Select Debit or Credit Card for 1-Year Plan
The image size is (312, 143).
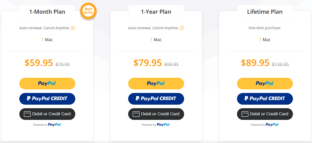(156, 114)
